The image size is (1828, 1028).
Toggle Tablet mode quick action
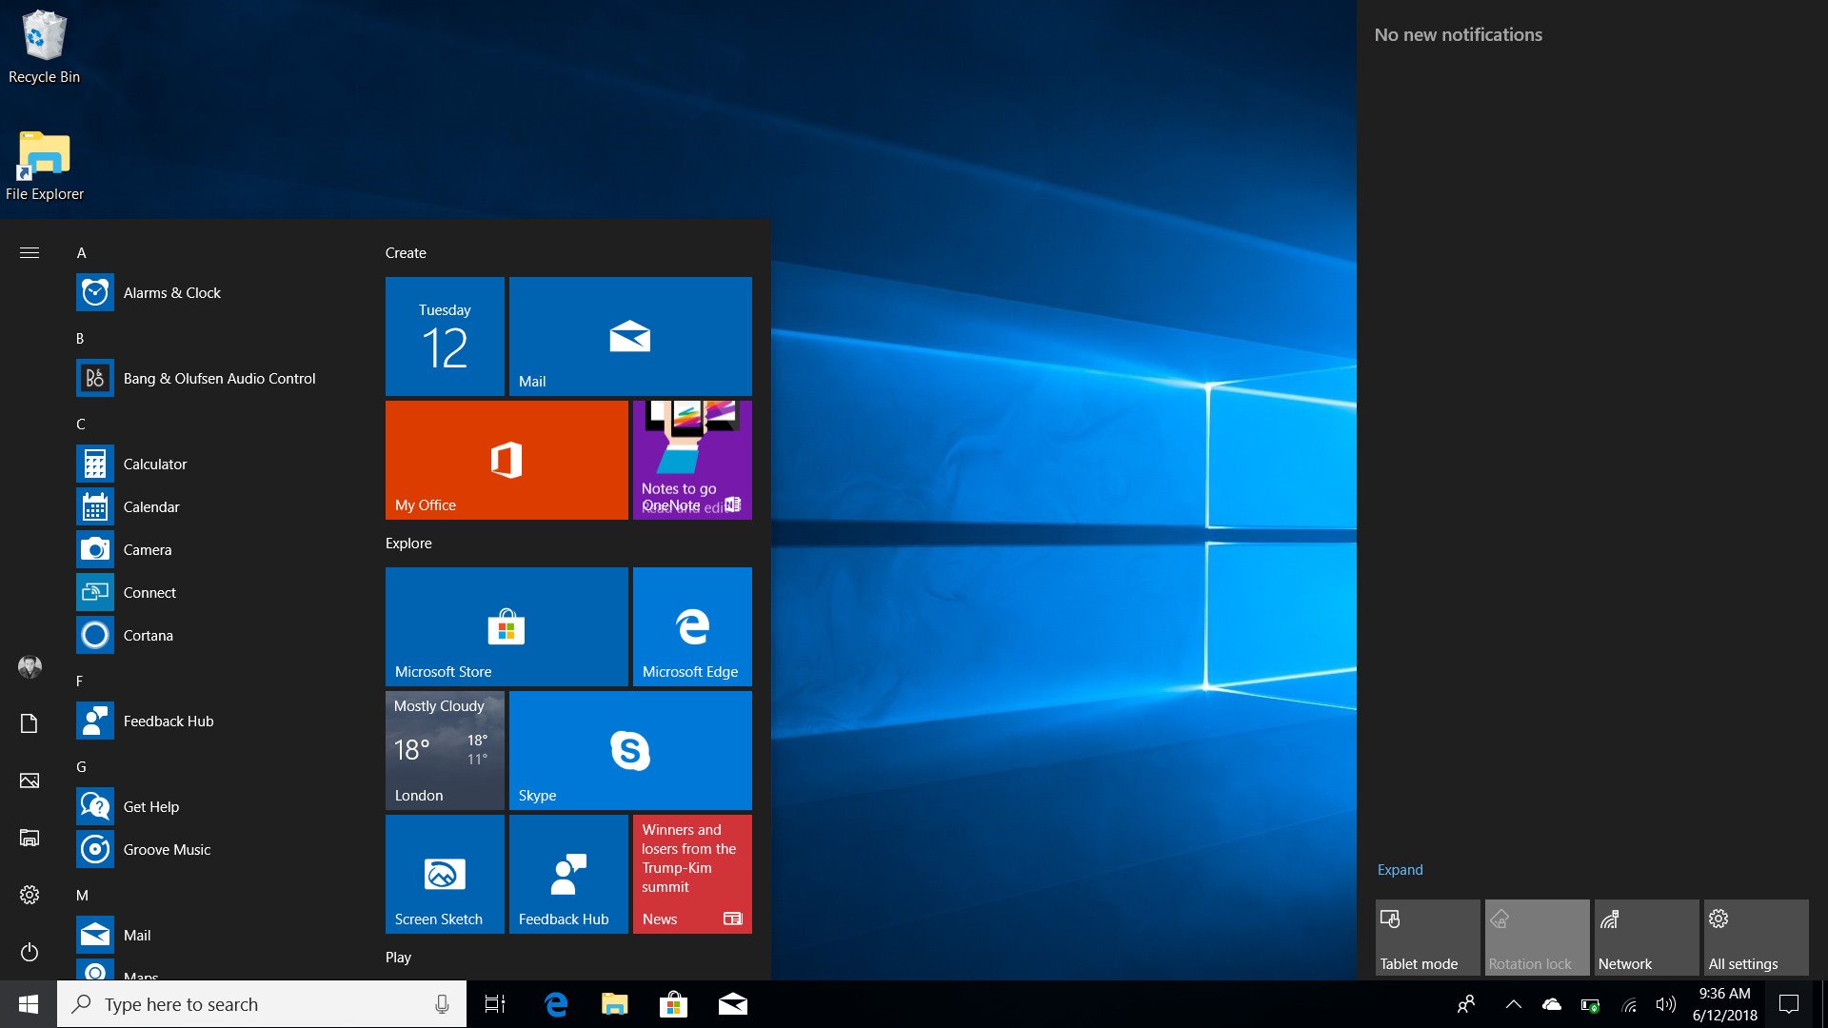[1428, 938]
